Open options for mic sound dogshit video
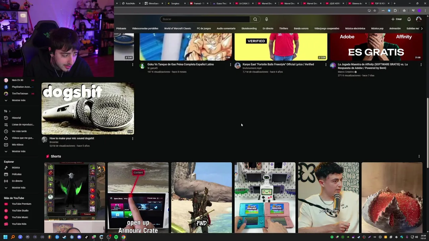Image resolution: width=429 pixels, height=241 pixels. pos(132,139)
